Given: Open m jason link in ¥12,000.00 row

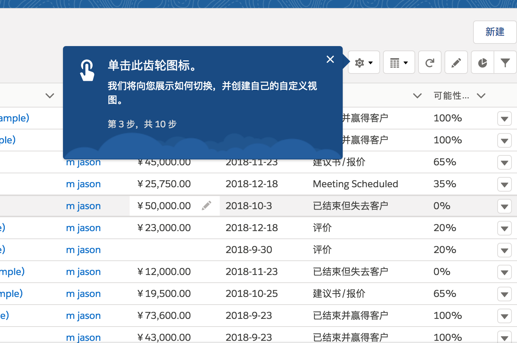Looking at the screenshot, I should pos(83,272).
